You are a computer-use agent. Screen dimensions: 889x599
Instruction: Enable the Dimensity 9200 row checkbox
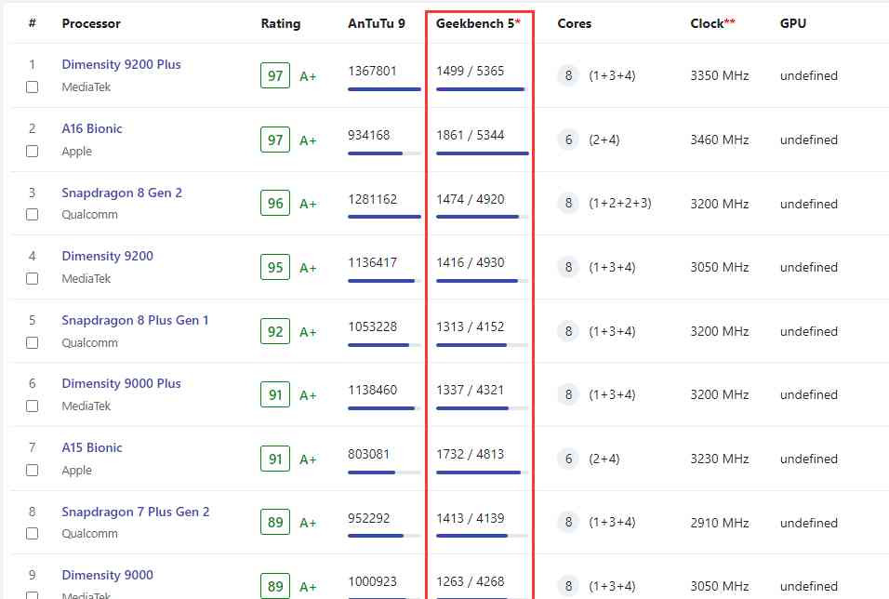(33, 278)
